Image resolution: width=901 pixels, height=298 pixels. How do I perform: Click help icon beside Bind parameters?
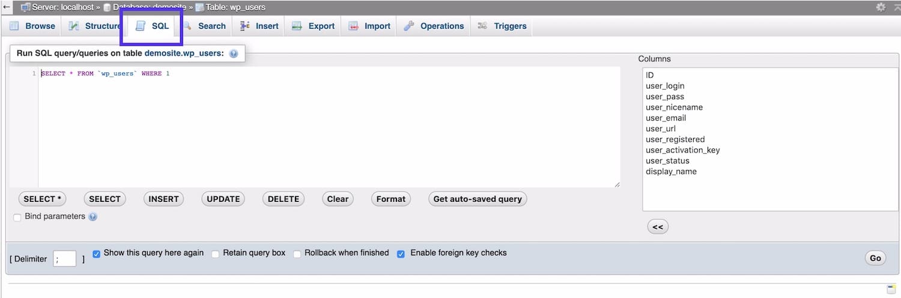[93, 217]
